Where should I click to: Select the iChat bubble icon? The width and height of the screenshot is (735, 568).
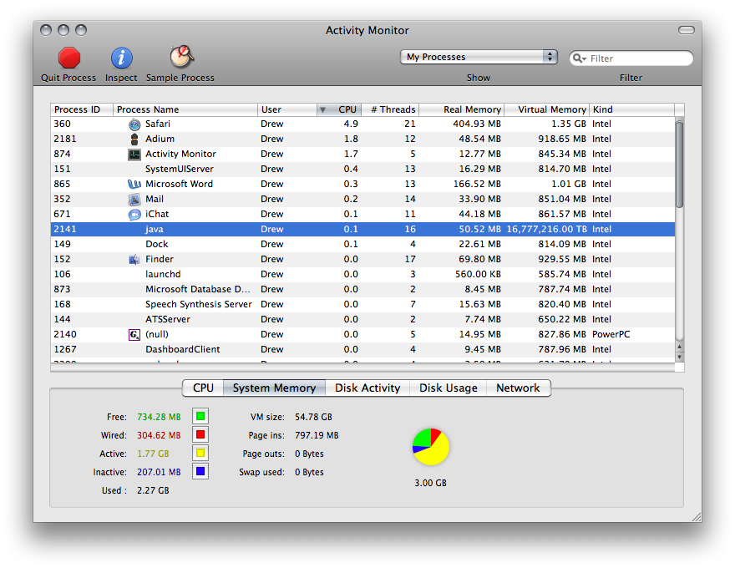coord(134,214)
